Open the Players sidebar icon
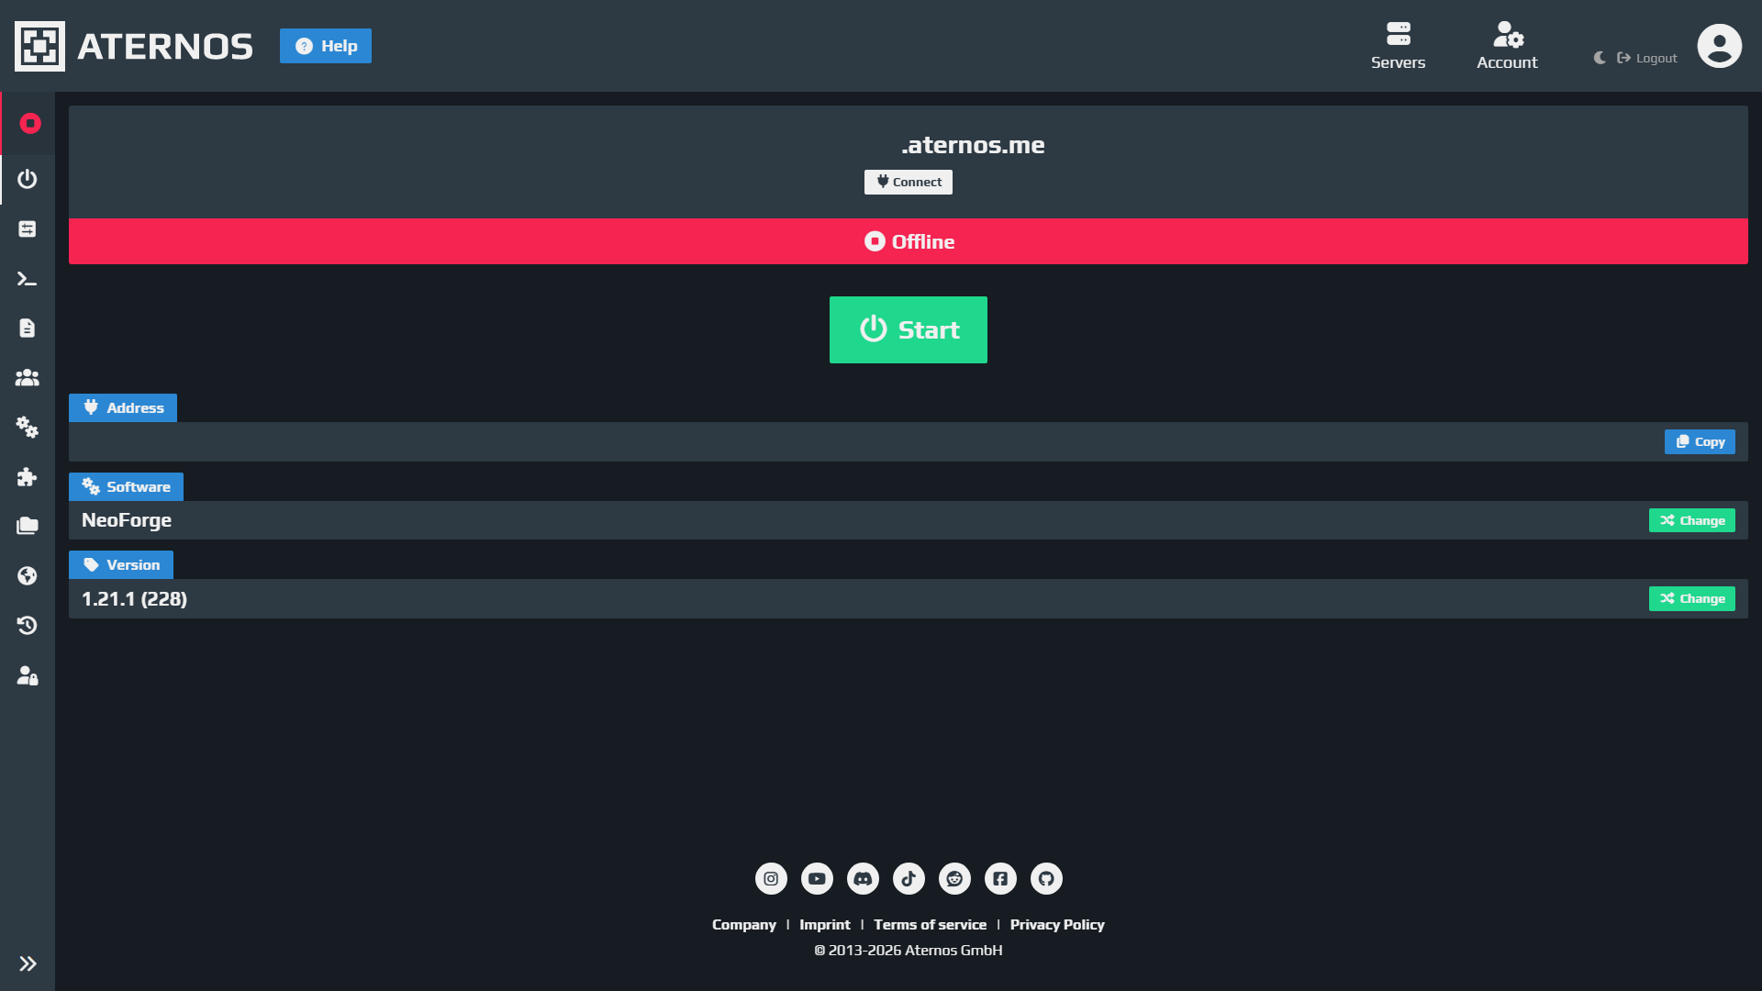 point(28,378)
